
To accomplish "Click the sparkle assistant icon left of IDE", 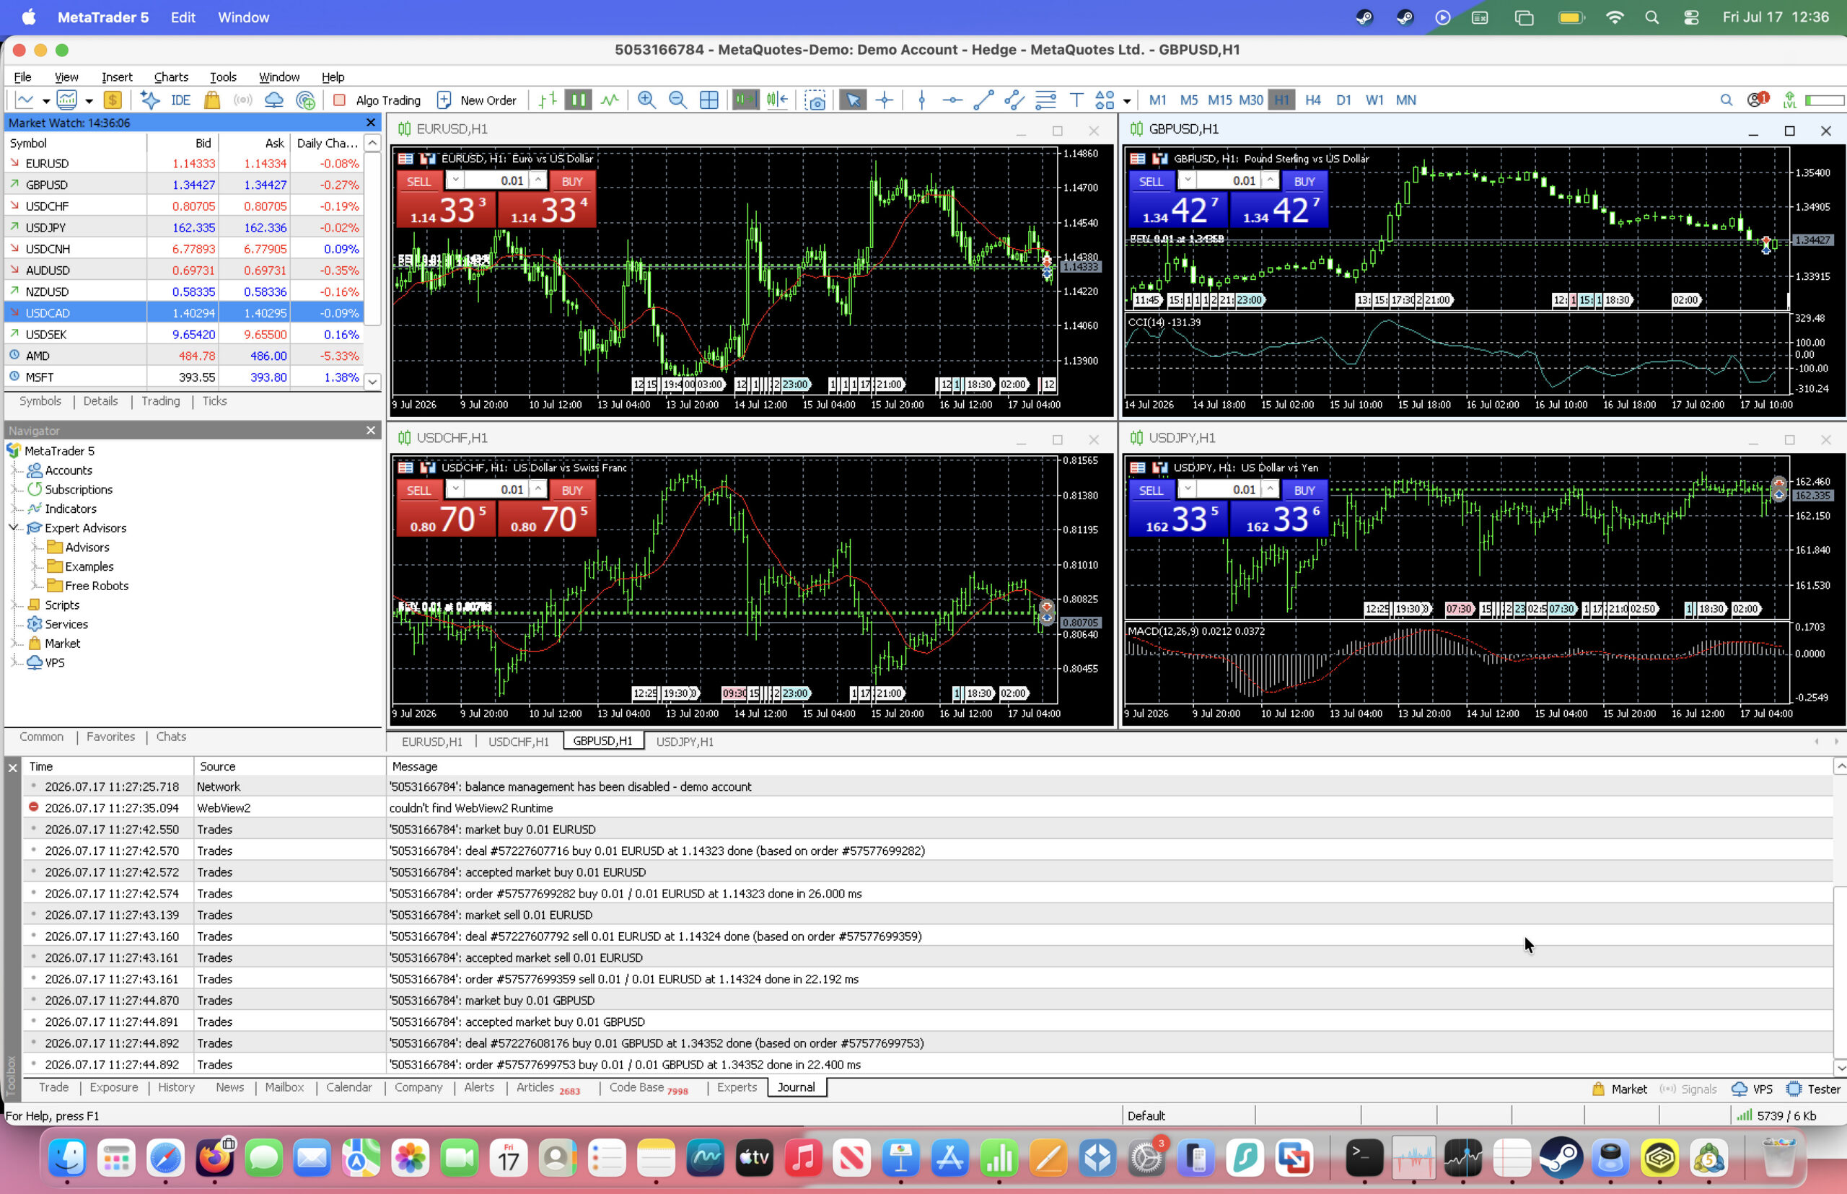I will [150, 100].
